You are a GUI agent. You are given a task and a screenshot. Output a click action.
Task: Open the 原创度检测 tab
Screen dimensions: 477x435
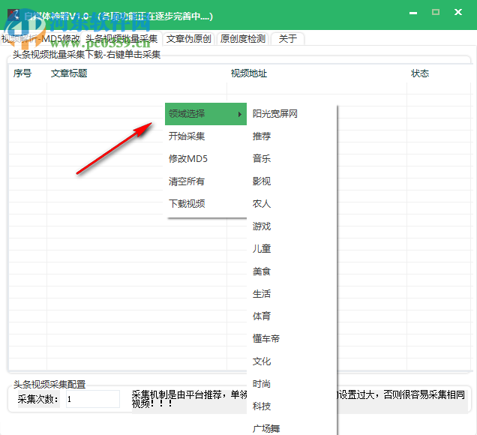tap(243, 39)
